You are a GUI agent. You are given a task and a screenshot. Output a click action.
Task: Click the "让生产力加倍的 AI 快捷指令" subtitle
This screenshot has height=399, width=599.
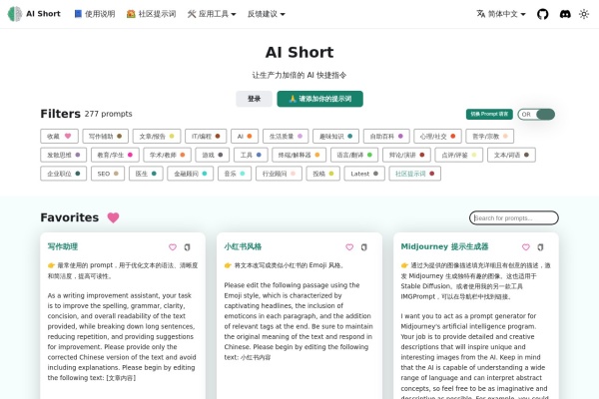coord(299,75)
